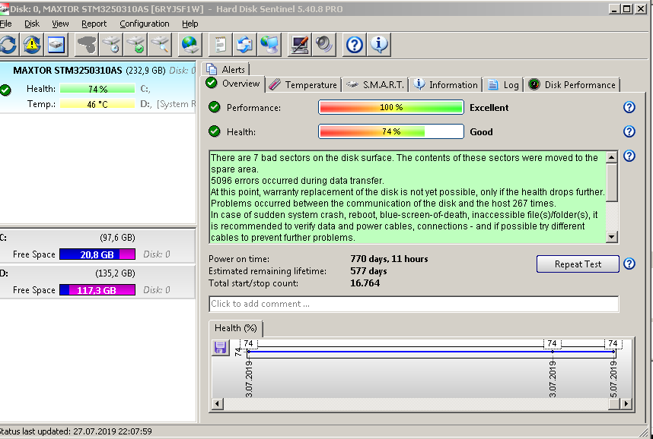This screenshot has height=439, width=653.
Task: Click the help icon beside Performance rating
Action: click(x=629, y=107)
